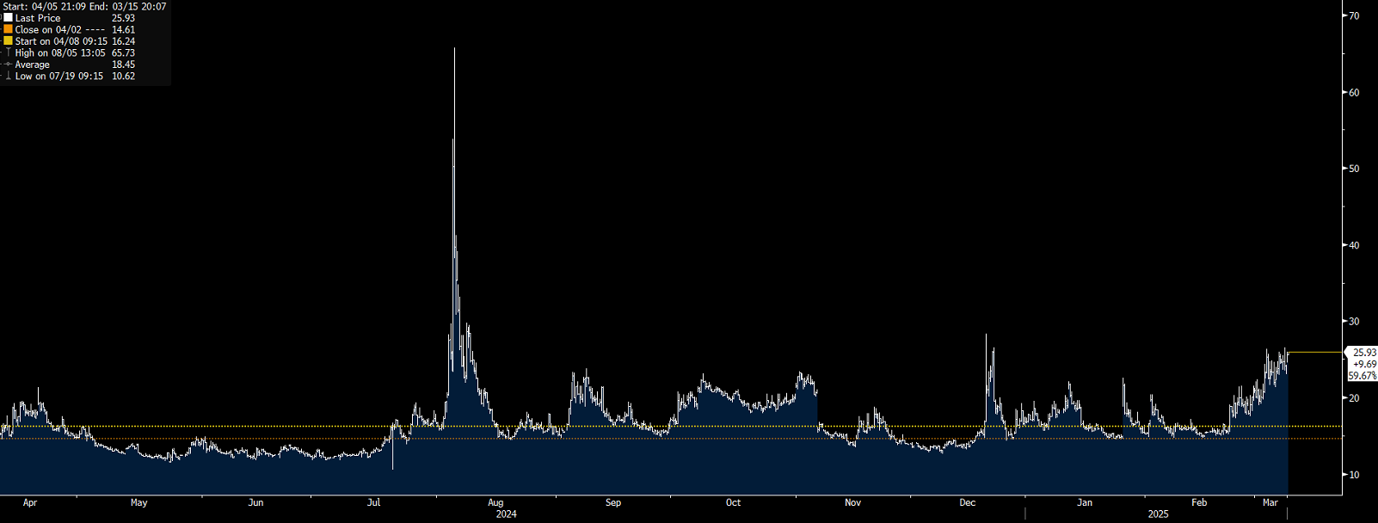Click the 20 tick on the price axis
This screenshot has width=1378, height=523.
1354,398
